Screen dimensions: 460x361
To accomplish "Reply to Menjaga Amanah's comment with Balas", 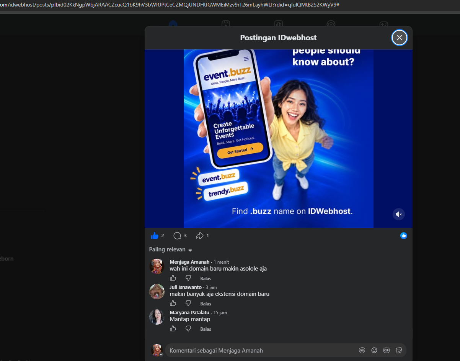I will pyautogui.click(x=206, y=278).
